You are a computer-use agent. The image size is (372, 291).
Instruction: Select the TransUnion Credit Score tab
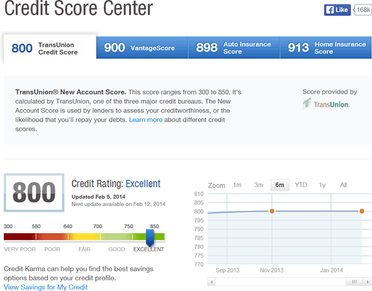(x=50, y=48)
